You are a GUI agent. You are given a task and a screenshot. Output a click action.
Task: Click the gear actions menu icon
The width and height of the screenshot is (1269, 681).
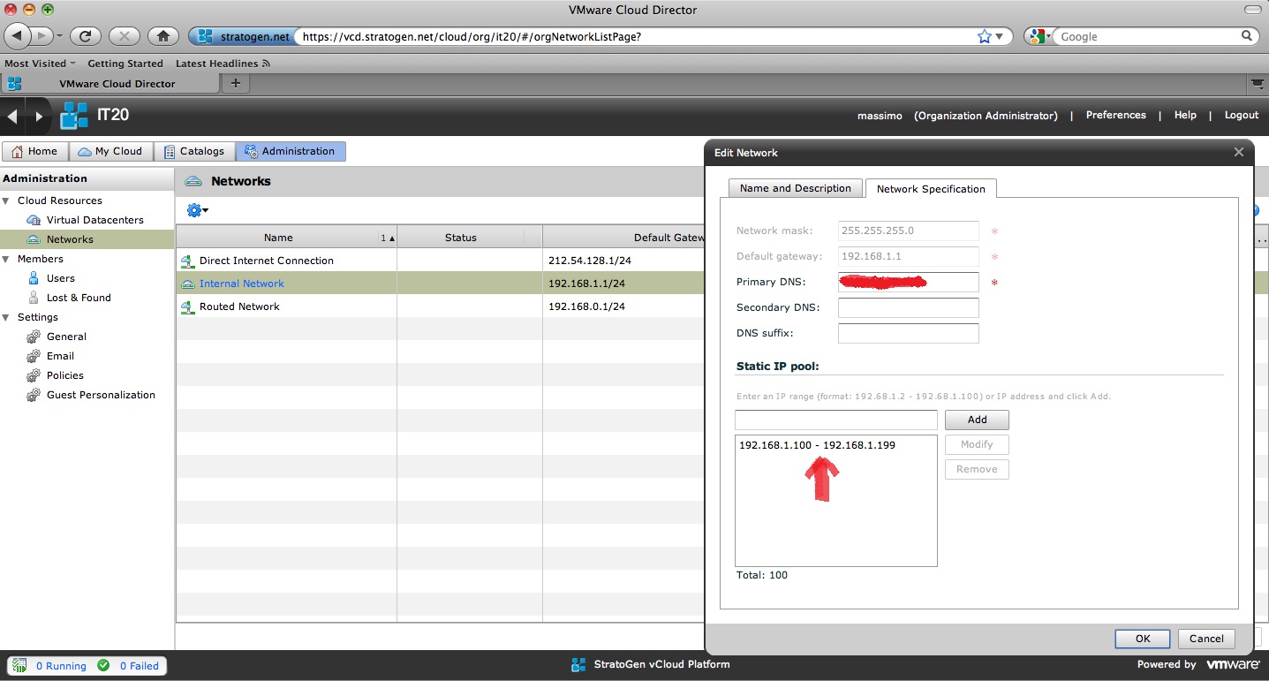pyautogui.click(x=196, y=210)
